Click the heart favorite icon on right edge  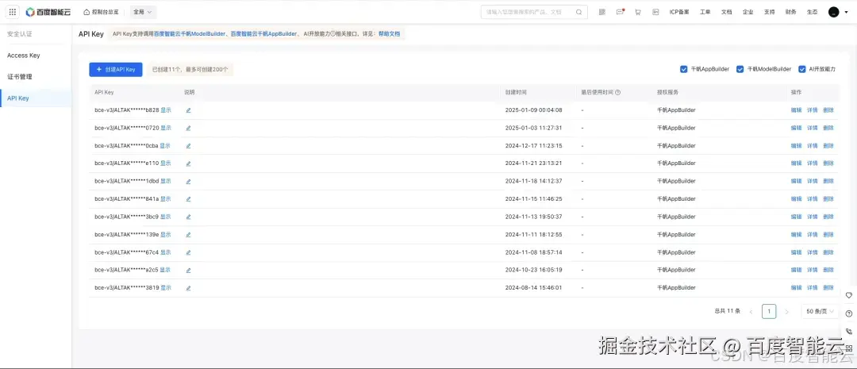tap(849, 295)
